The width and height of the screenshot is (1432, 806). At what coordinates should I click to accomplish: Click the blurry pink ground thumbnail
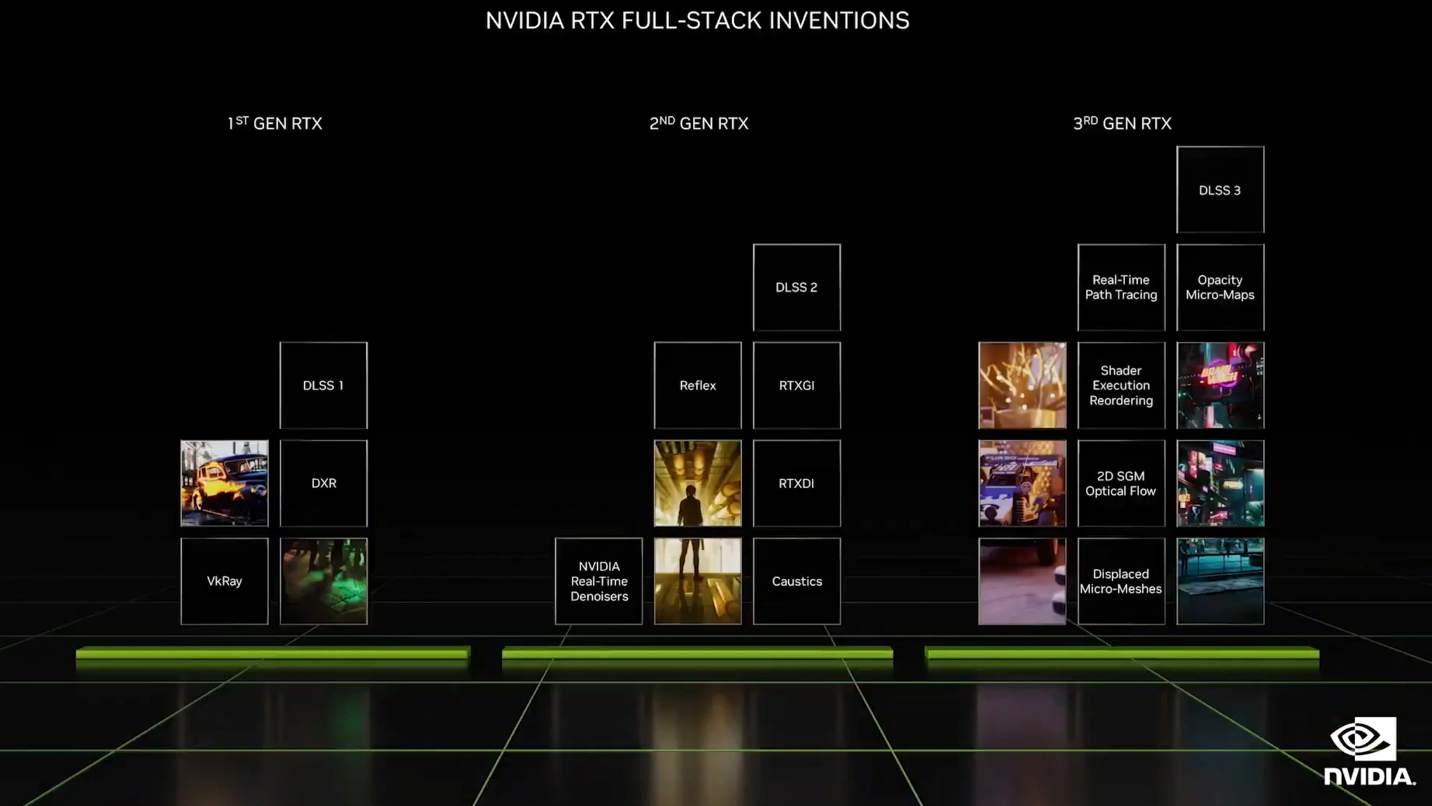1022,581
